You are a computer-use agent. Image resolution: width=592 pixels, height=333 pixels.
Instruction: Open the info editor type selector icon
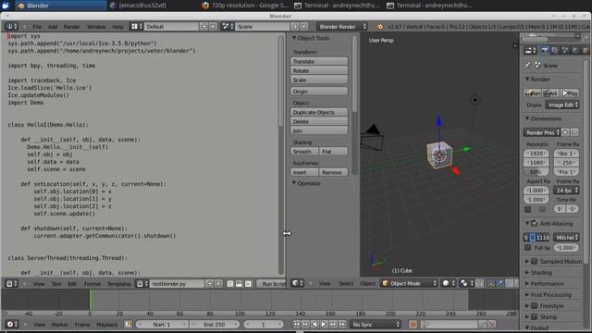click(11, 27)
